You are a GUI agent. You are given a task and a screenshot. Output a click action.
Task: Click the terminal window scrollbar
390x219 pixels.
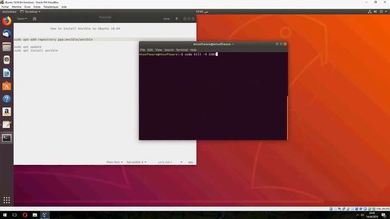(x=287, y=118)
